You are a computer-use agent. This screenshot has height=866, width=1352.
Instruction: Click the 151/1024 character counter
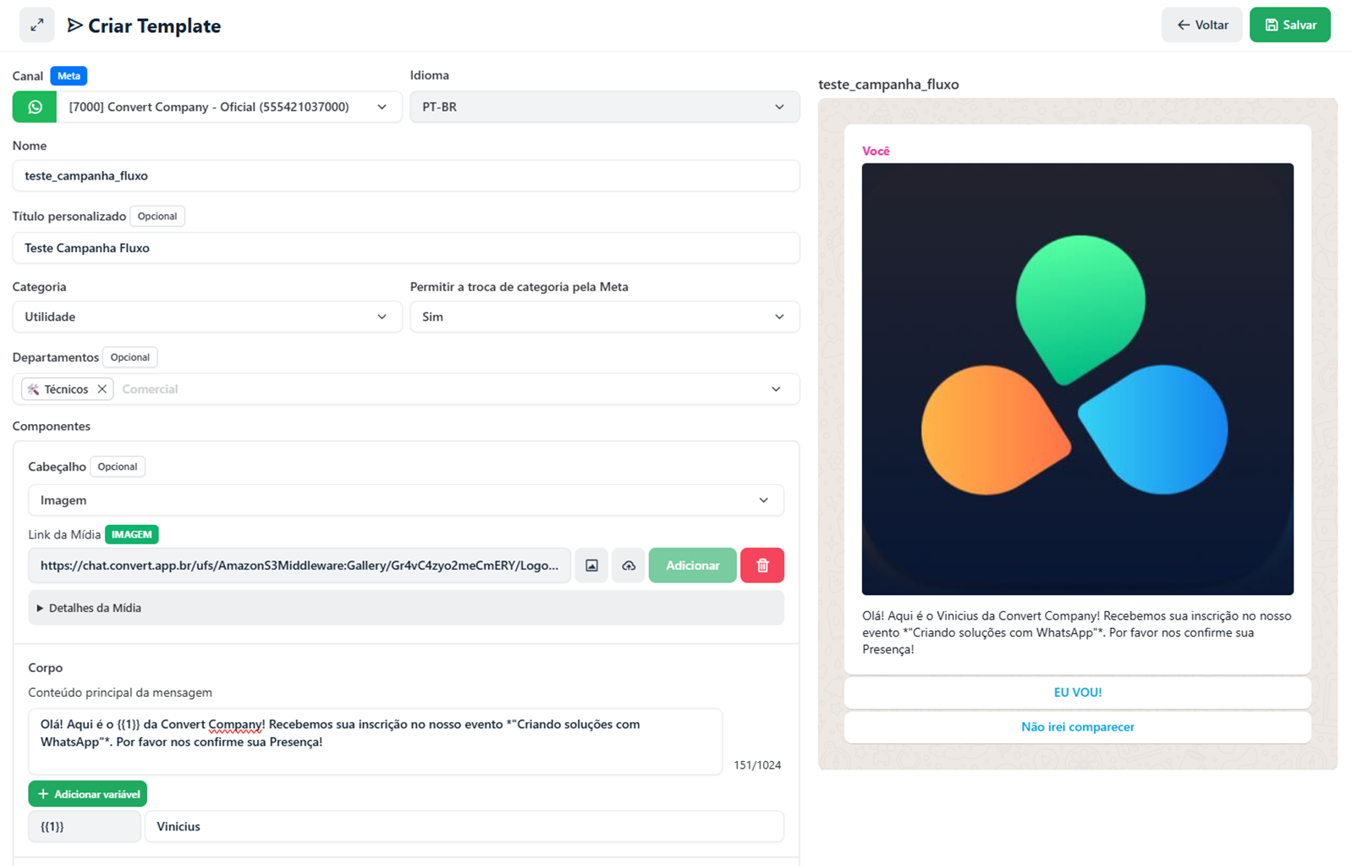[x=757, y=765]
